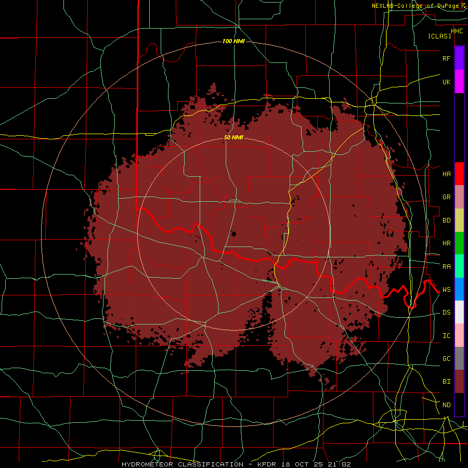Click the RA light-green legend swatch

459,266
